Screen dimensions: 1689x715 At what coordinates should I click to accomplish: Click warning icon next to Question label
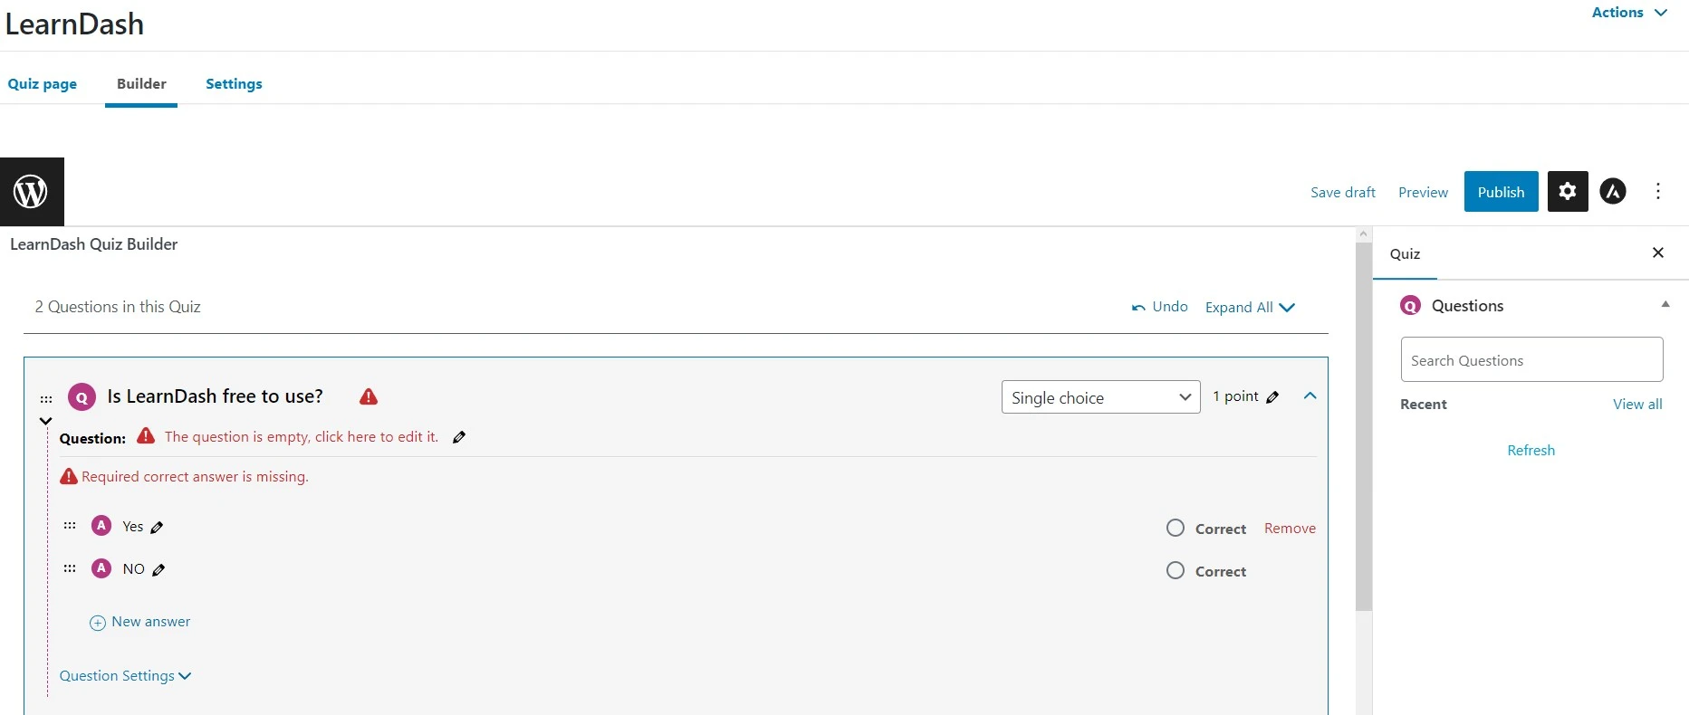[146, 436]
